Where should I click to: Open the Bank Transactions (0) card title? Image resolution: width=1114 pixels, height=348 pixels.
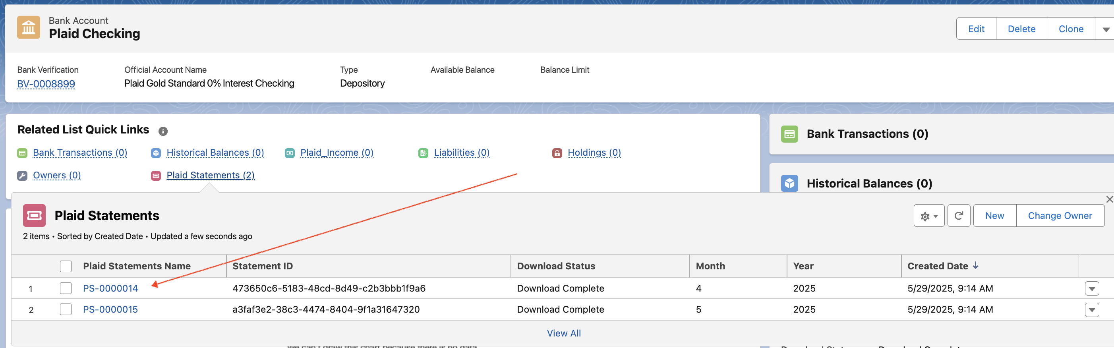pyautogui.click(x=868, y=134)
